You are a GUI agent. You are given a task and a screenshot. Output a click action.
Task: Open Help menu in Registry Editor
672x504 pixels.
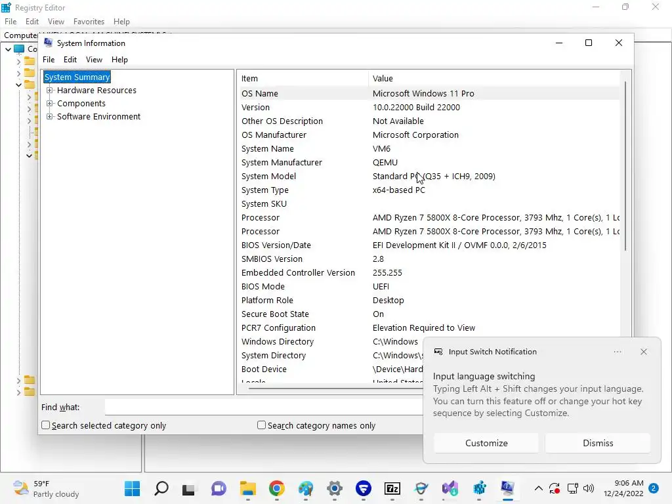point(121,22)
